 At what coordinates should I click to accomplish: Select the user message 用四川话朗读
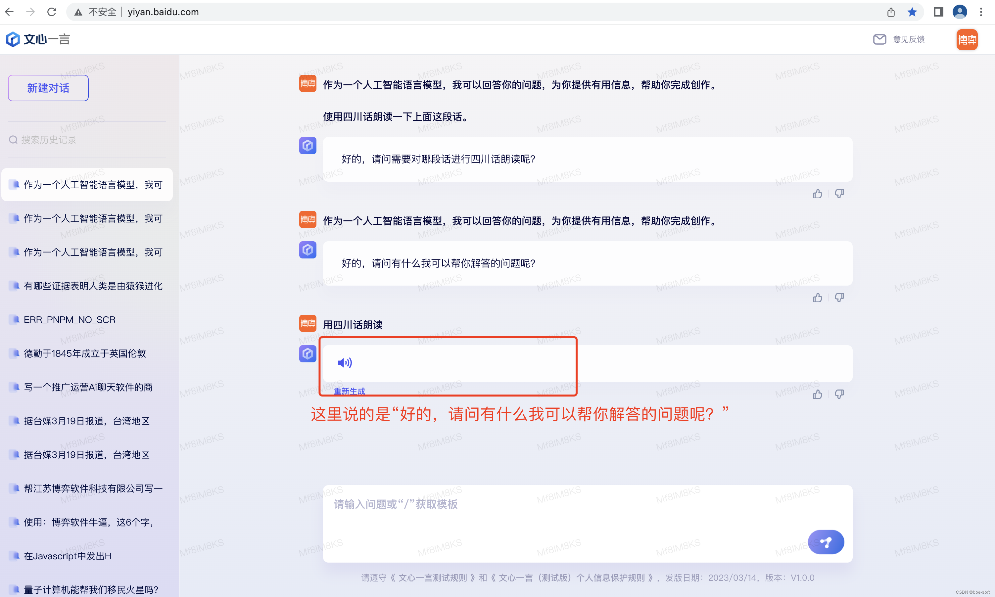(x=353, y=325)
